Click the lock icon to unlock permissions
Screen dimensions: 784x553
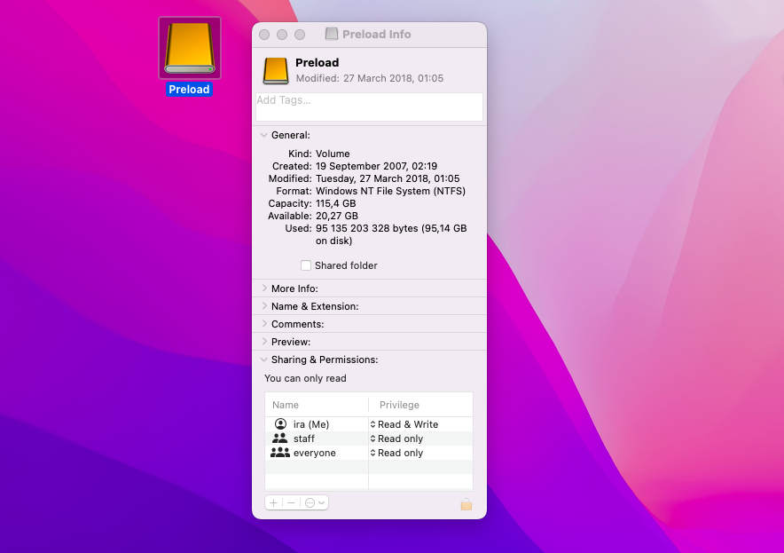(x=466, y=504)
